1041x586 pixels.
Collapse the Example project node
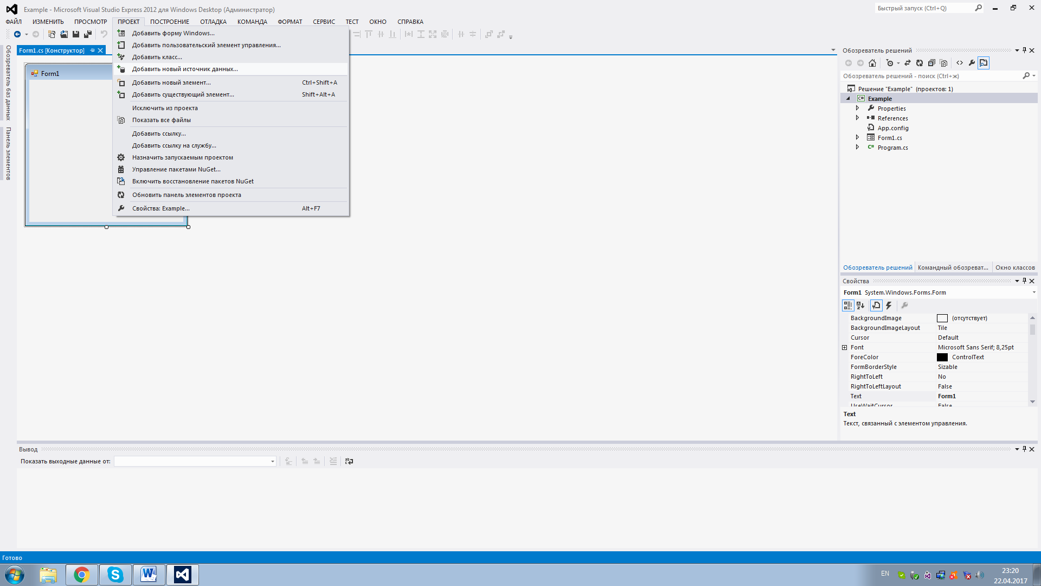click(x=849, y=99)
